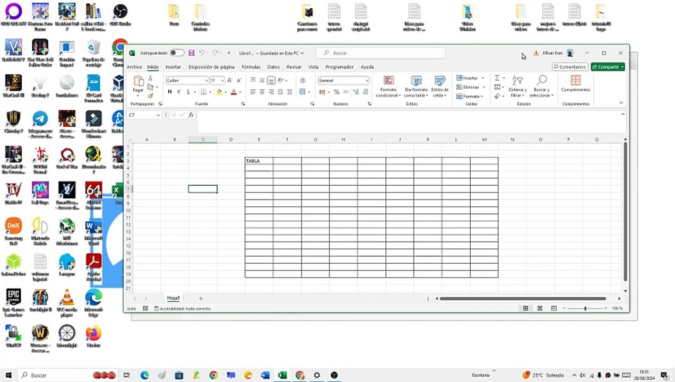Align text to the middle vertically
Viewport: 675px width, 382px height.
(x=262, y=80)
